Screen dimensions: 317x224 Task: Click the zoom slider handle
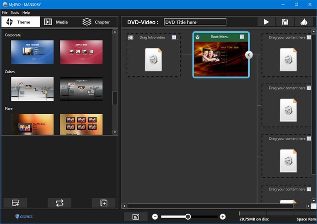[188, 217]
